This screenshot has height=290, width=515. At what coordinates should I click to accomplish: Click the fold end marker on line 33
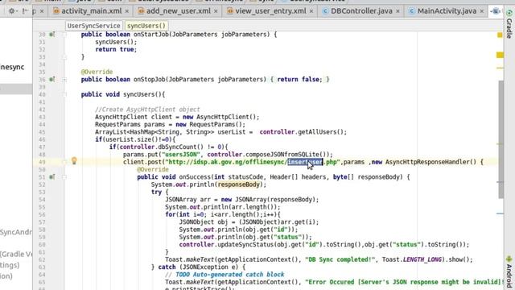tap(64, 57)
